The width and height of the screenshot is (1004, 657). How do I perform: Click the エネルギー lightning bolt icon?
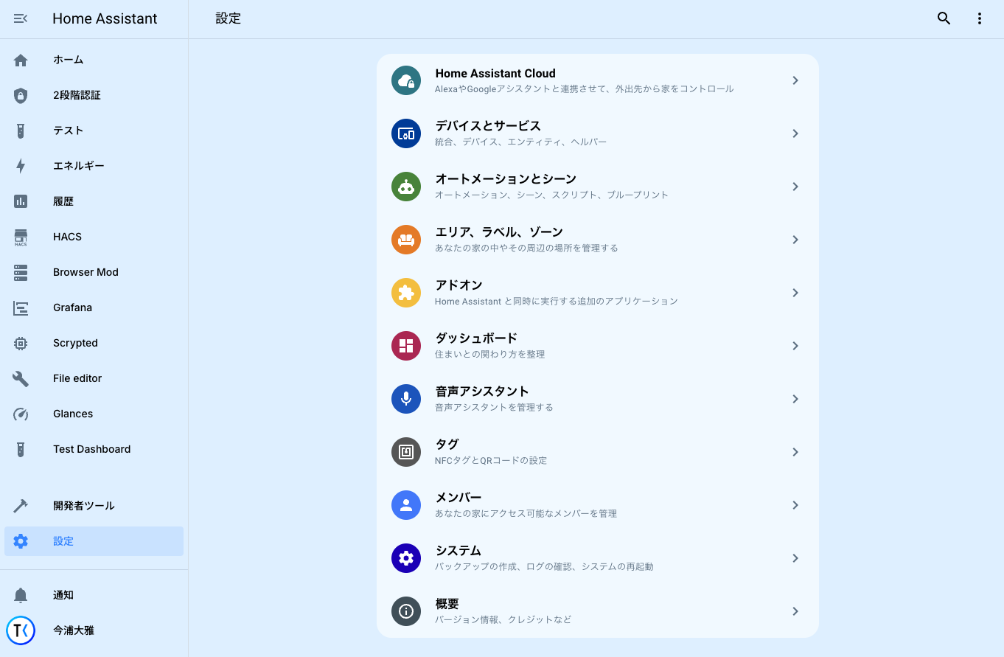21,166
